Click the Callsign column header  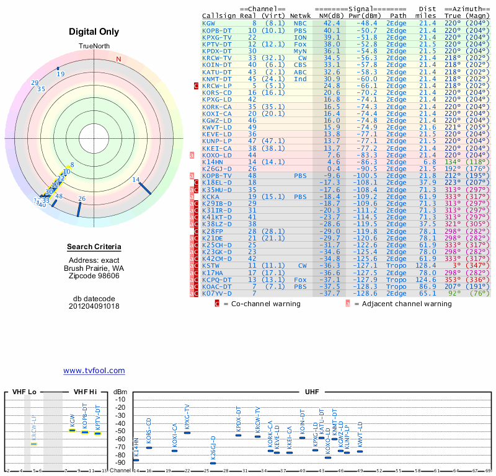pyautogui.click(x=219, y=15)
